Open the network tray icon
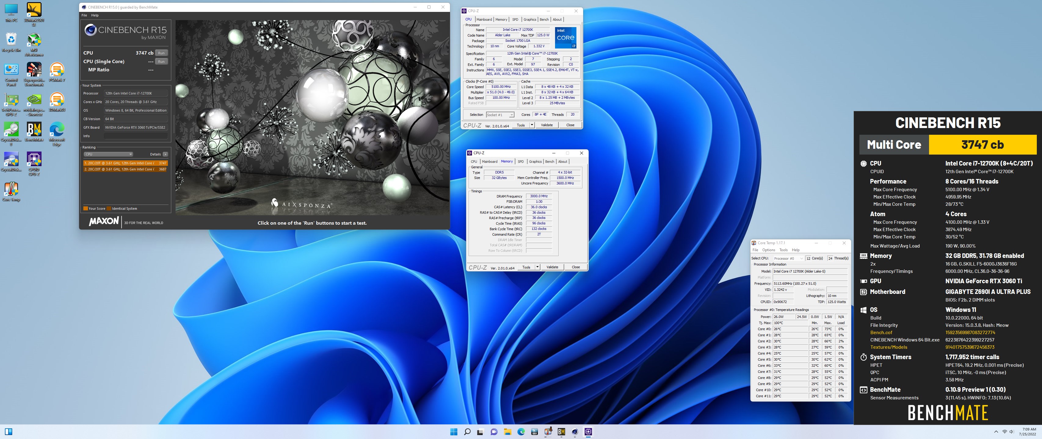Screen dimensions: 1042x439 pos(1004,432)
